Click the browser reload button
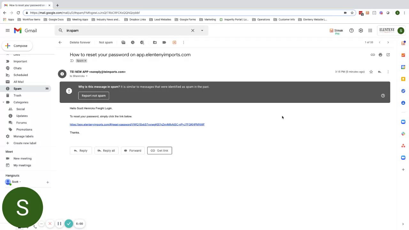 (18, 13)
